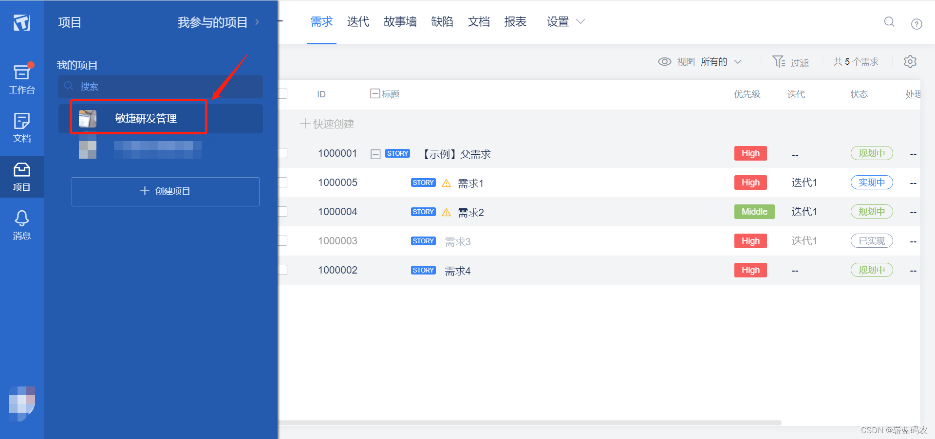Open table settings via the gear icon

(x=910, y=62)
